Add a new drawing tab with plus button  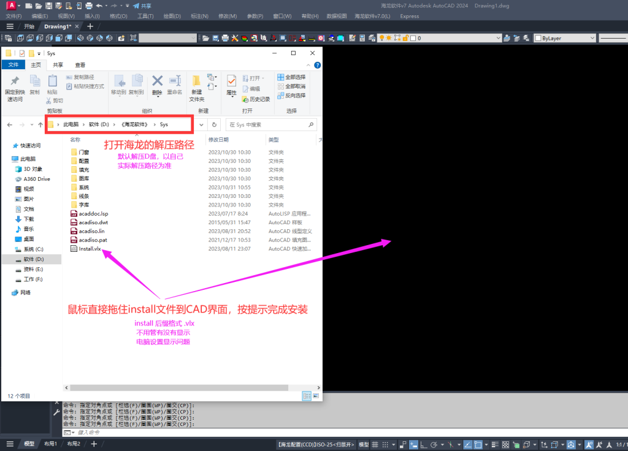click(x=90, y=26)
